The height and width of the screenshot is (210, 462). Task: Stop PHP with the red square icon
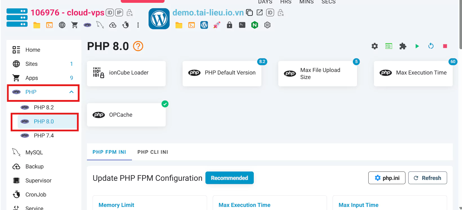coord(445,46)
